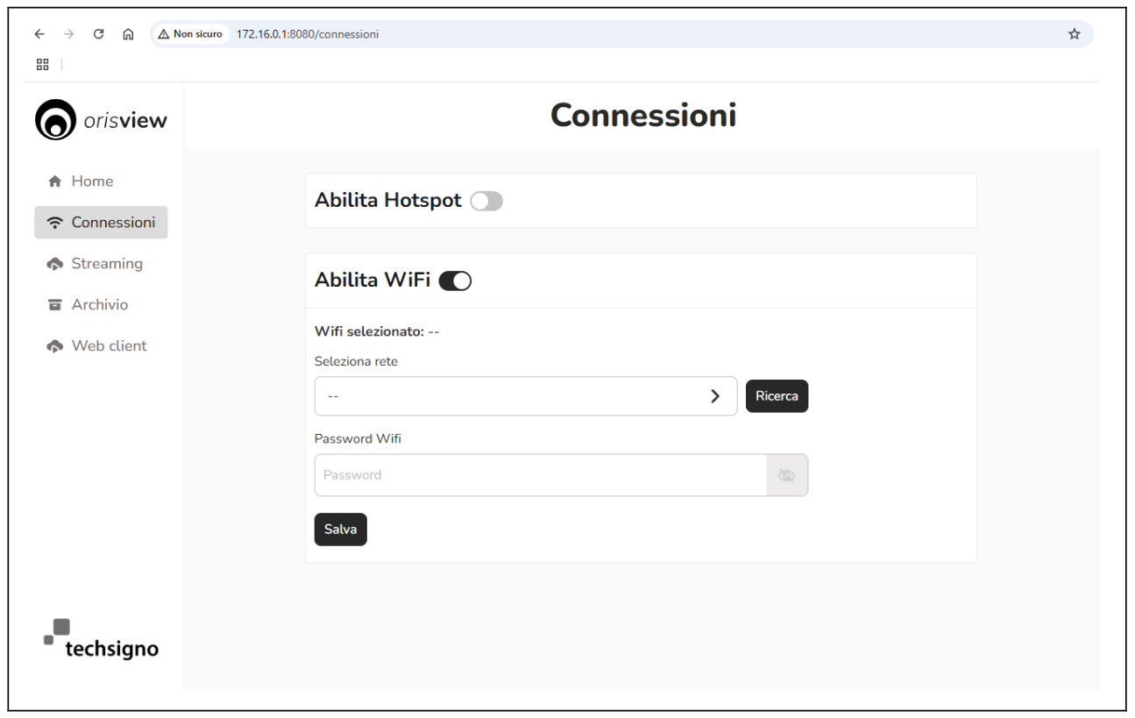This screenshot has height=718, width=1135.
Task: Enable the Abilita Hotspot switch
Action: coord(486,201)
